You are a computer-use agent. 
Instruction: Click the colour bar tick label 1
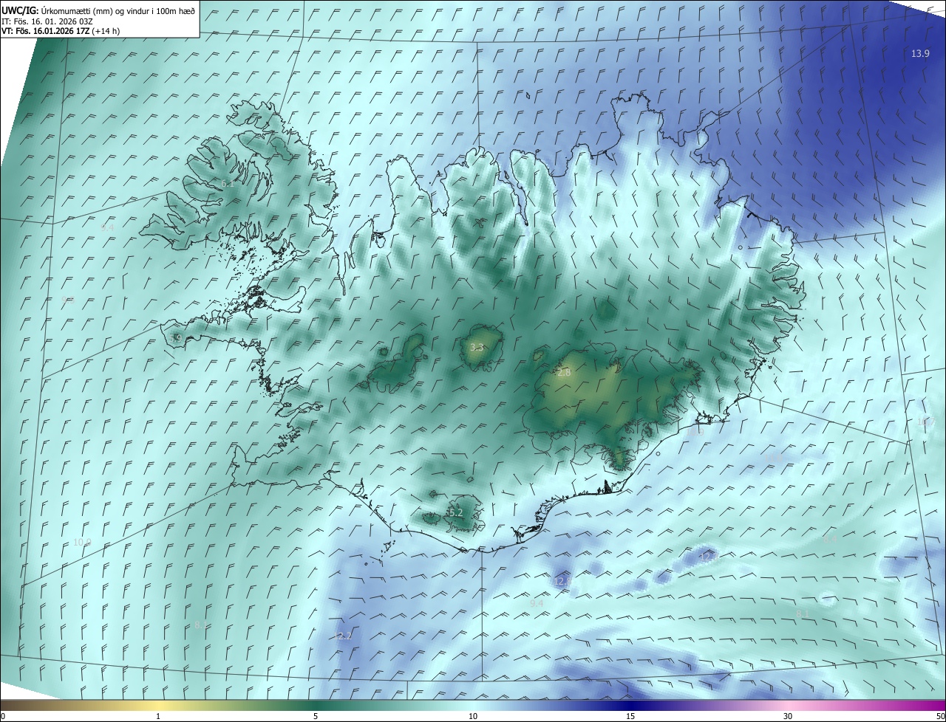[x=158, y=716]
